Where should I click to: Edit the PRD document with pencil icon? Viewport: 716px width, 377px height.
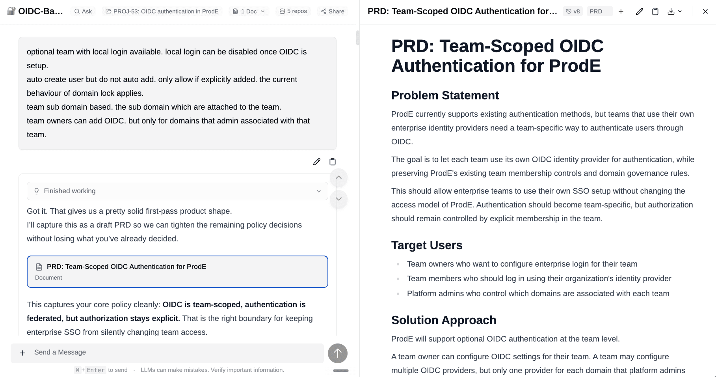(640, 11)
